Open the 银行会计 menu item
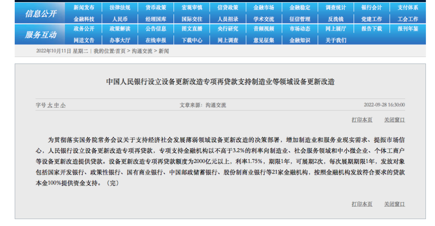 (371, 7)
